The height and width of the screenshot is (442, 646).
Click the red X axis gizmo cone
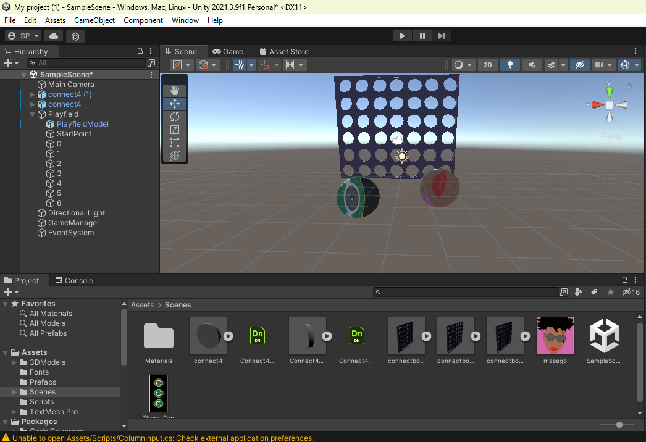(597, 105)
